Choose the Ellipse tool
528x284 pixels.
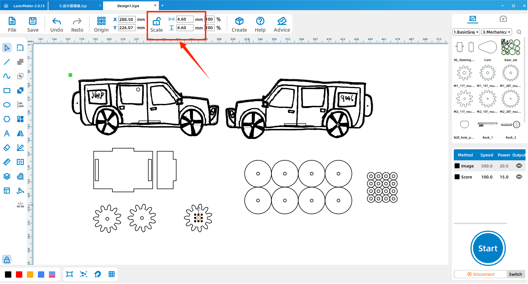(x=7, y=105)
